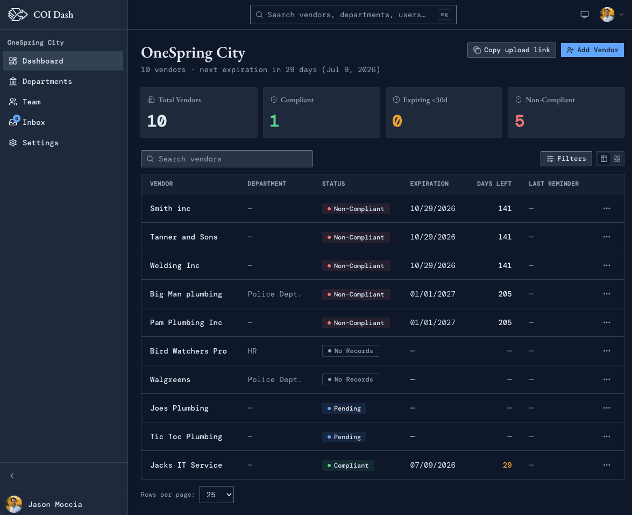
Task: Collapse the sidebar with the chevron
Action: tap(12, 476)
